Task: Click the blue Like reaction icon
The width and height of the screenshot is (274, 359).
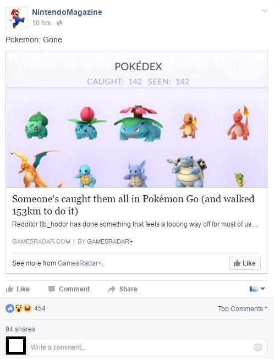Action: click(x=10, y=308)
